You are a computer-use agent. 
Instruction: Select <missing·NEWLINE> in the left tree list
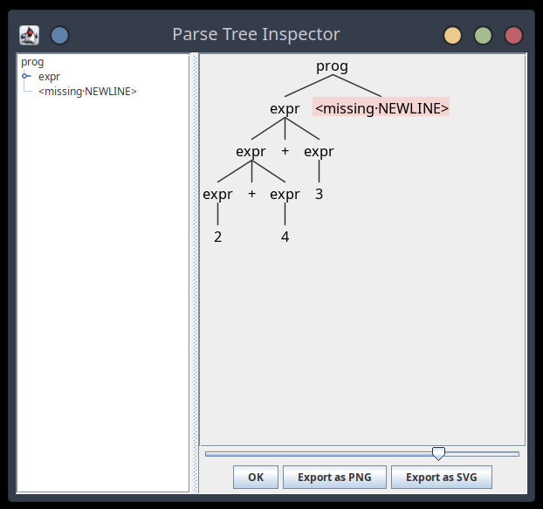(x=87, y=91)
